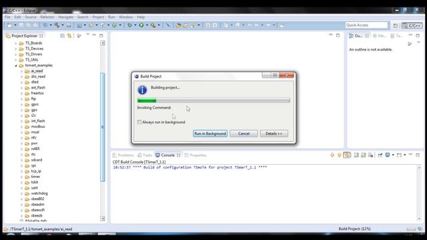This screenshot has height=240, width=427.
Task: Select the ext_flash folder
Action: pos(38,87)
